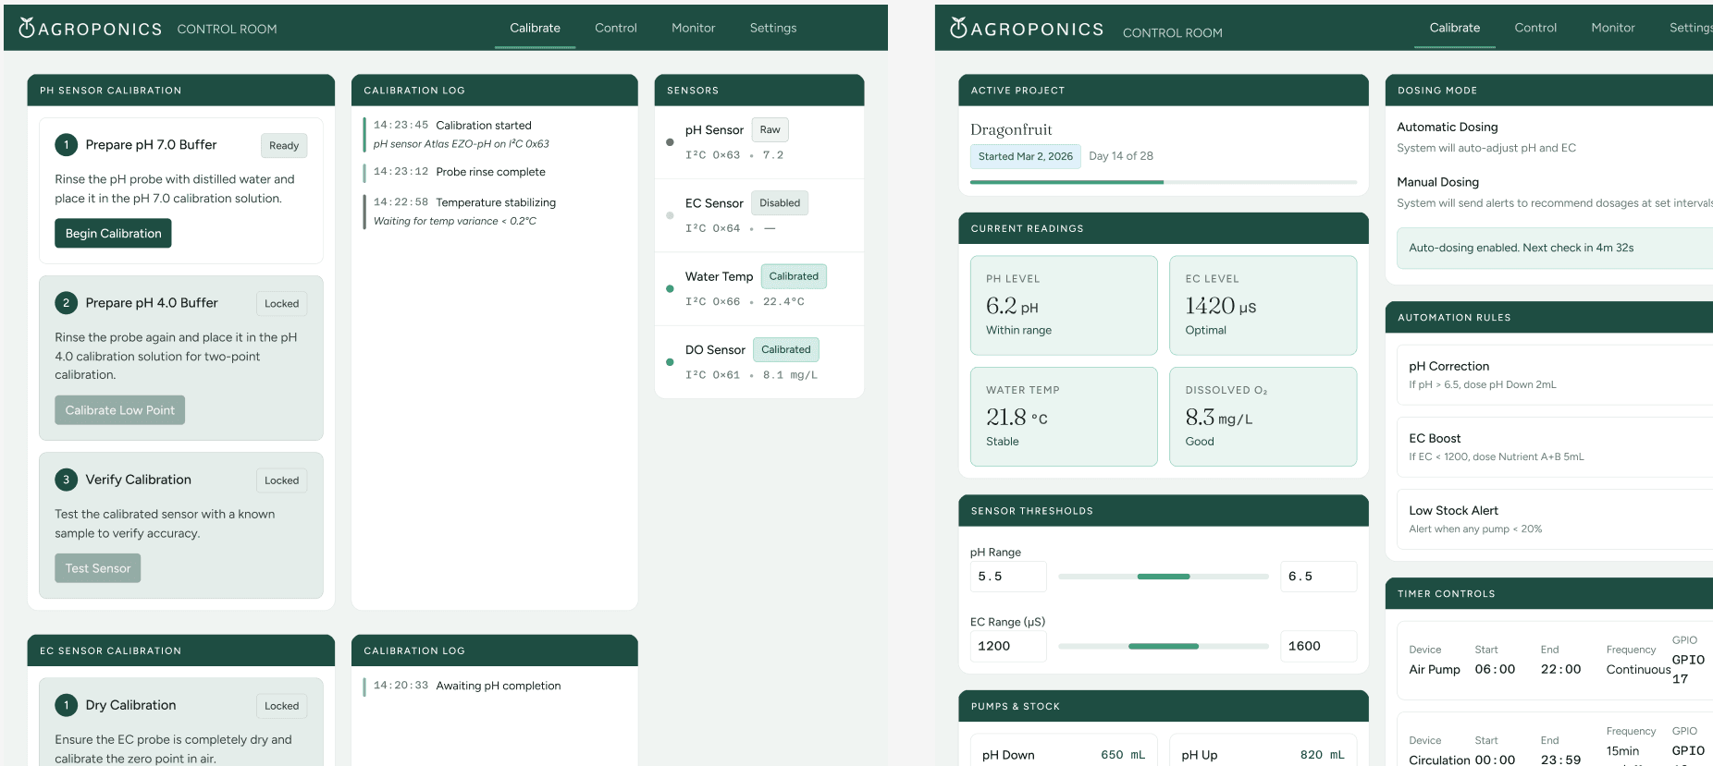
Task: Open Control tab in left window
Action: point(616,28)
